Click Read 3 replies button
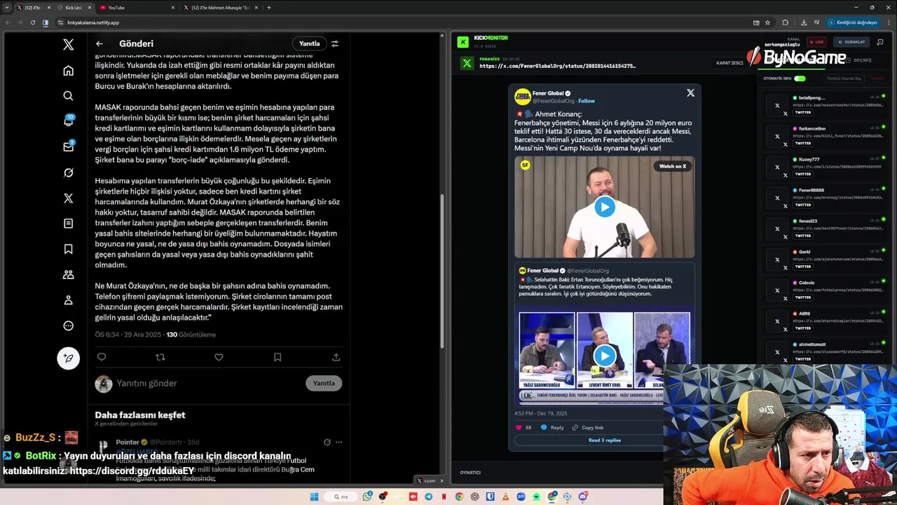The width and height of the screenshot is (897, 505). click(605, 440)
